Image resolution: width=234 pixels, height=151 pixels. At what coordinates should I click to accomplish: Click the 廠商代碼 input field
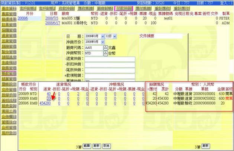[x=93, y=48]
